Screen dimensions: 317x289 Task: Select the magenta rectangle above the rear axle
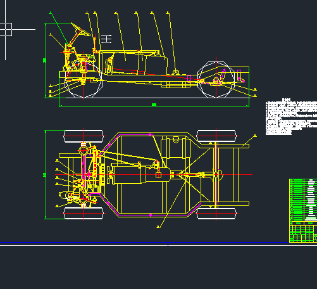tap(239, 75)
